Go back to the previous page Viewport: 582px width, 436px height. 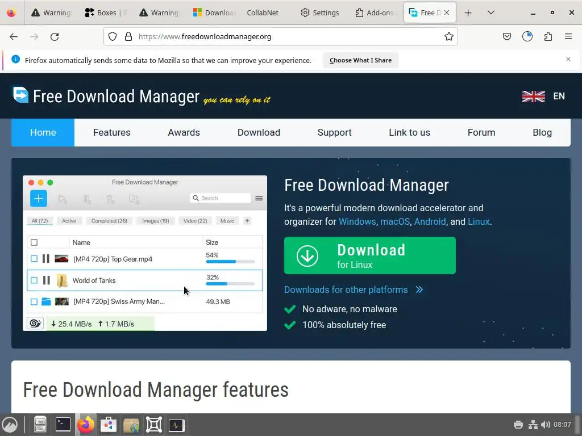point(14,37)
